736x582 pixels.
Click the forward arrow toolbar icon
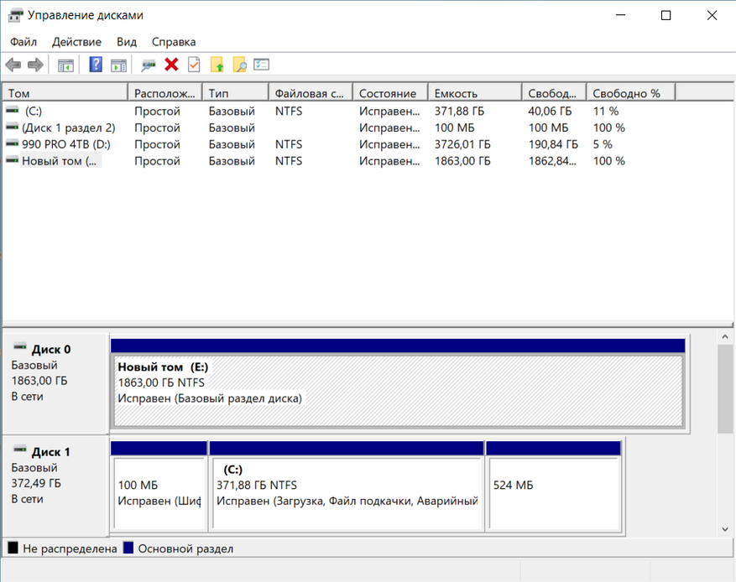click(x=35, y=65)
